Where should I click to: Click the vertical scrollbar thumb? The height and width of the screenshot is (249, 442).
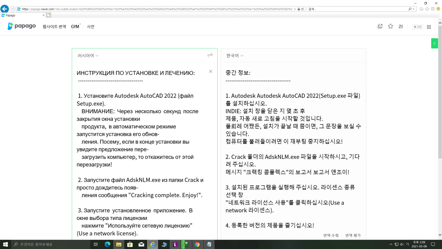440,92
